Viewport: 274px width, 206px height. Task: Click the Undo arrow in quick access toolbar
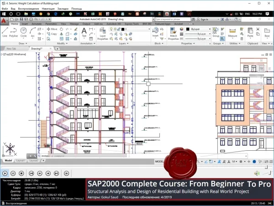click(36, 19)
